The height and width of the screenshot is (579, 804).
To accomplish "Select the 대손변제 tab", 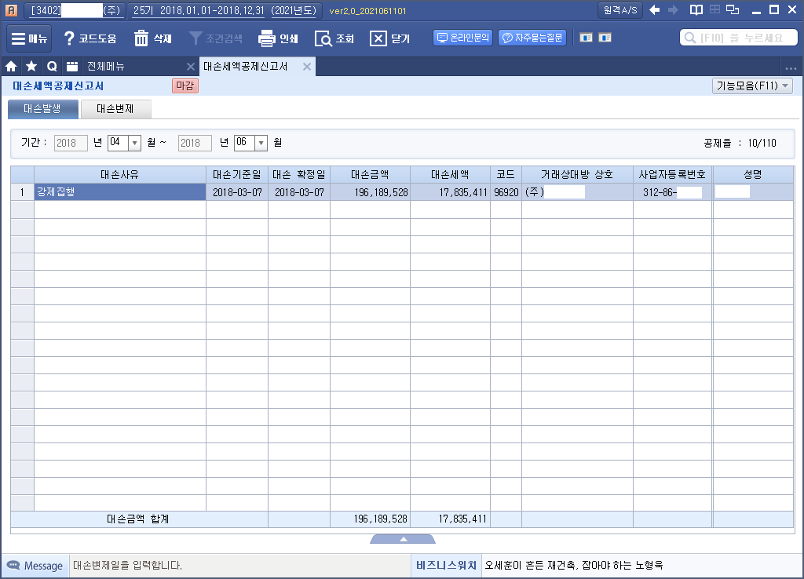I will [x=116, y=109].
